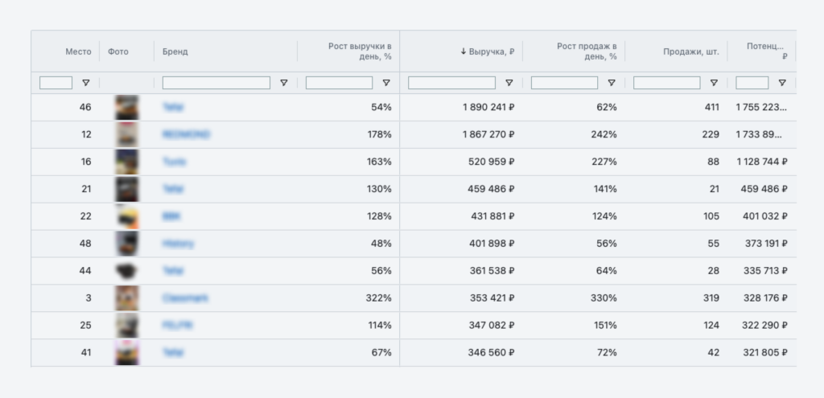824x398 pixels.
Task: Click filter icon in Место column
Action: (85, 83)
